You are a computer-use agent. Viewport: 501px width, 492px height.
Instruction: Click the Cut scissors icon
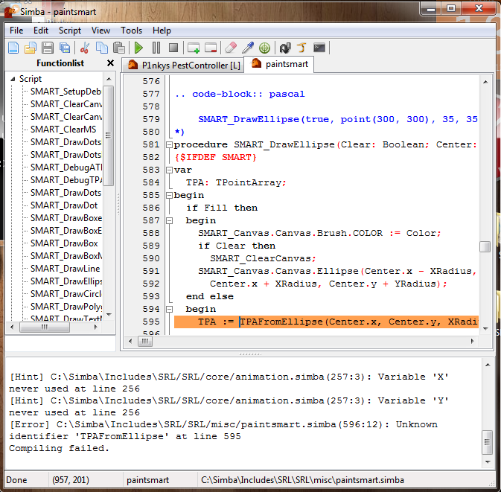tap(85, 48)
